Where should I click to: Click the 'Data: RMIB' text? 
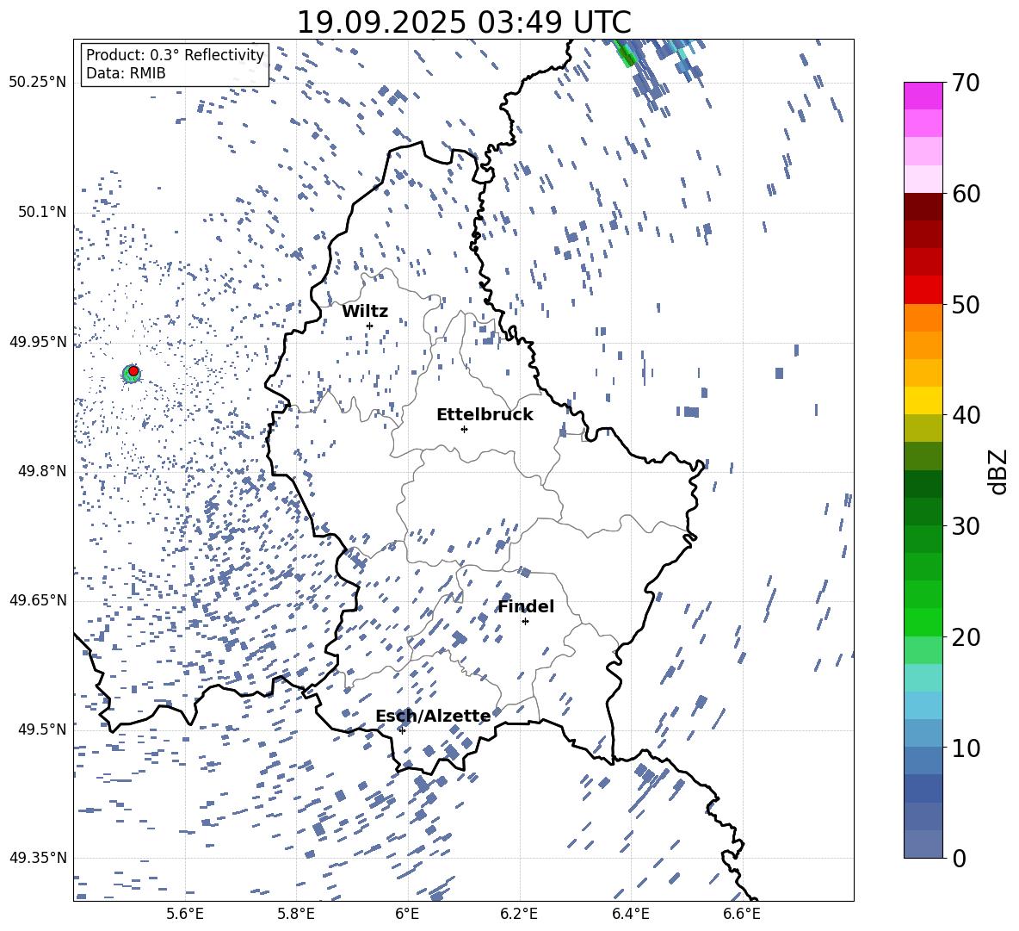(x=126, y=73)
